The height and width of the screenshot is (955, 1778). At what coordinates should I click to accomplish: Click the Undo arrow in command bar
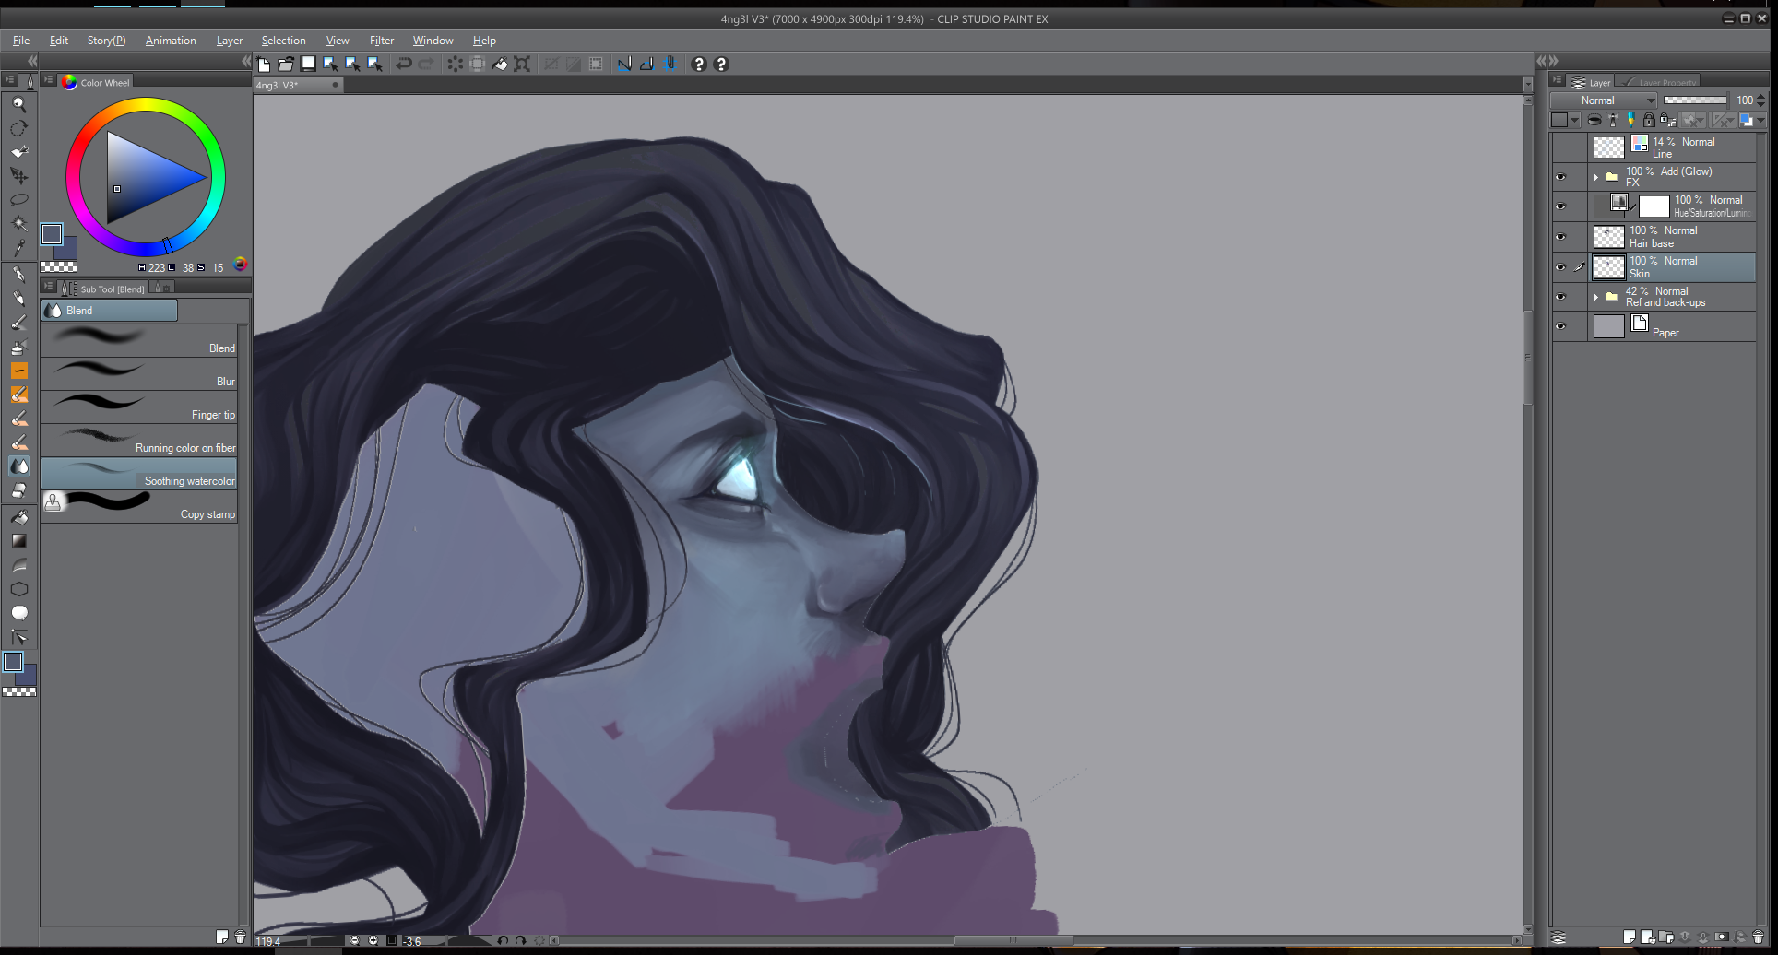pos(403,64)
